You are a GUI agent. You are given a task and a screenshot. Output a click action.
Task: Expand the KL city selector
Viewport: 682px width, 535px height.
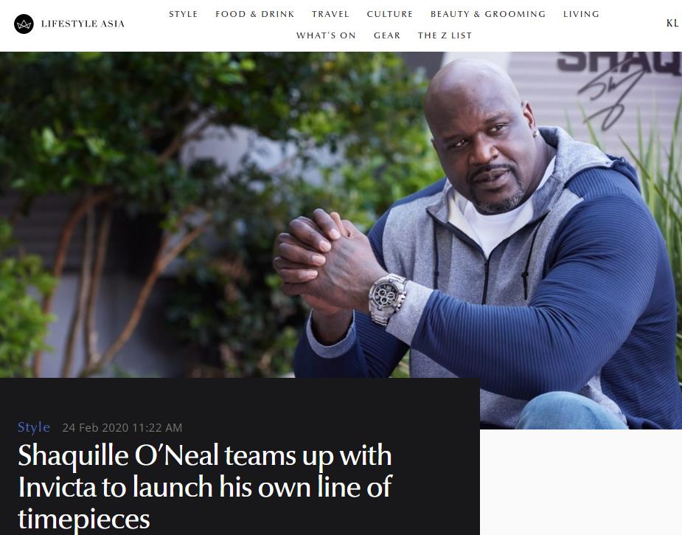pos(672,24)
